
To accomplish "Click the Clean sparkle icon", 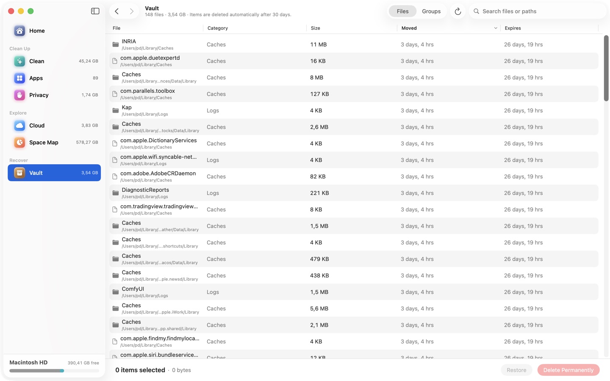I will (19, 61).
